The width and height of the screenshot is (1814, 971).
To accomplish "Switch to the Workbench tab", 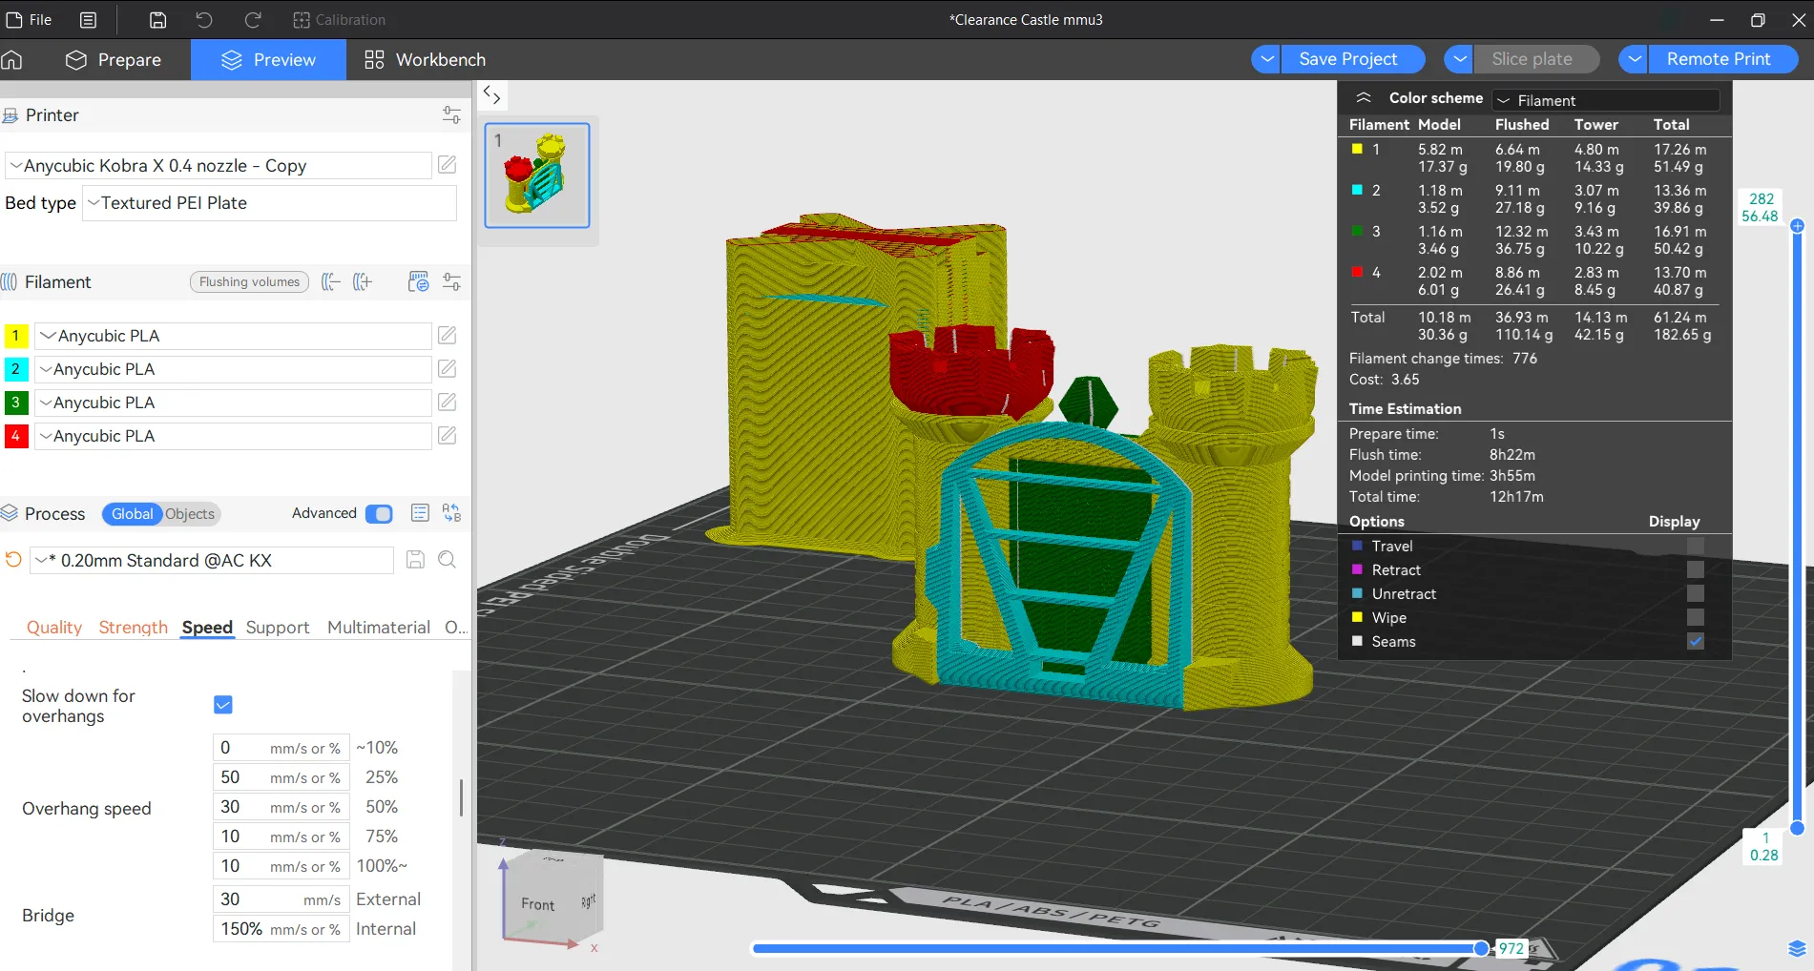I will coord(425,59).
